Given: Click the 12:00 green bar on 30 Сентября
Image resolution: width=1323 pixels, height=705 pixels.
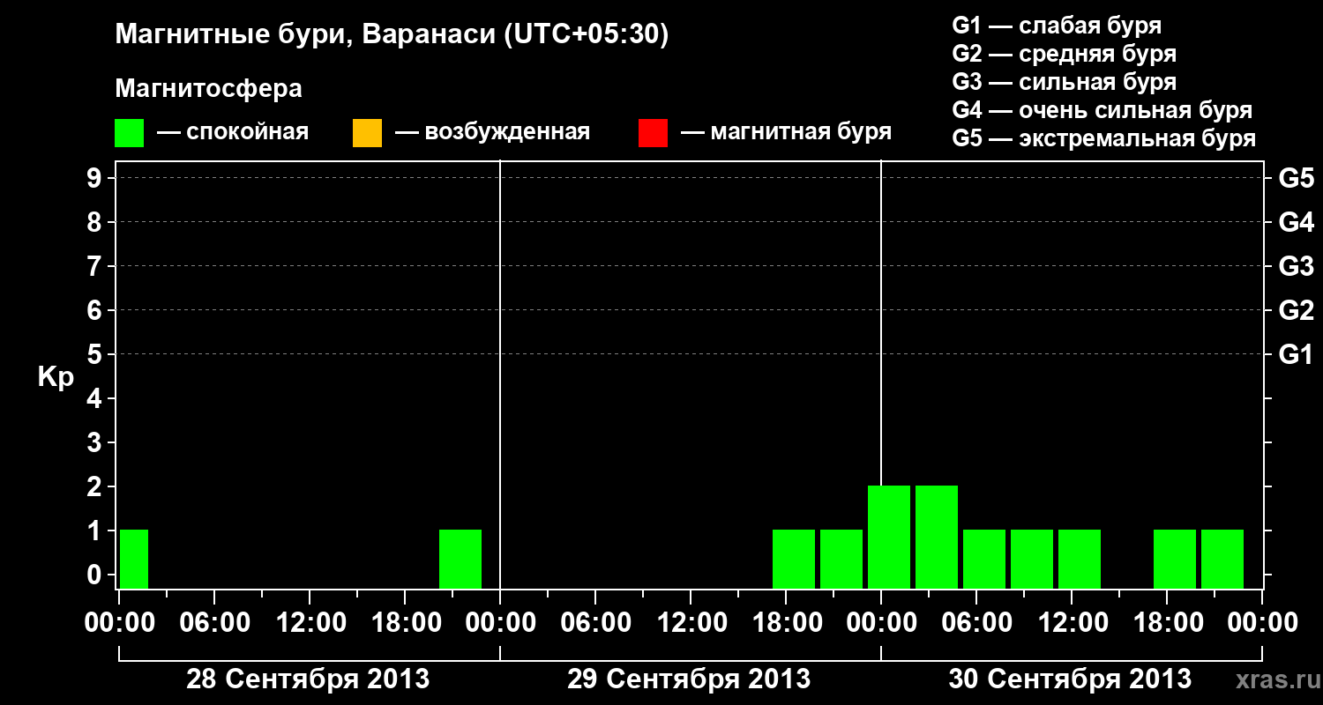Looking at the screenshot, I should tap(1080, 559).
